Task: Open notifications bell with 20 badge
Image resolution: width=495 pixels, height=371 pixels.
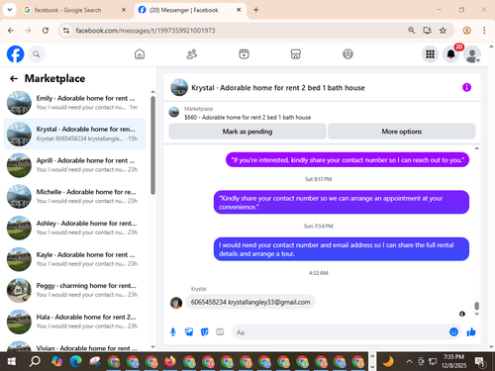Action: coord(451,54)
